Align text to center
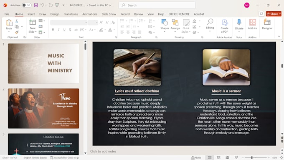Viewport: 284px width, 160px height. click(x=128, y=32)
